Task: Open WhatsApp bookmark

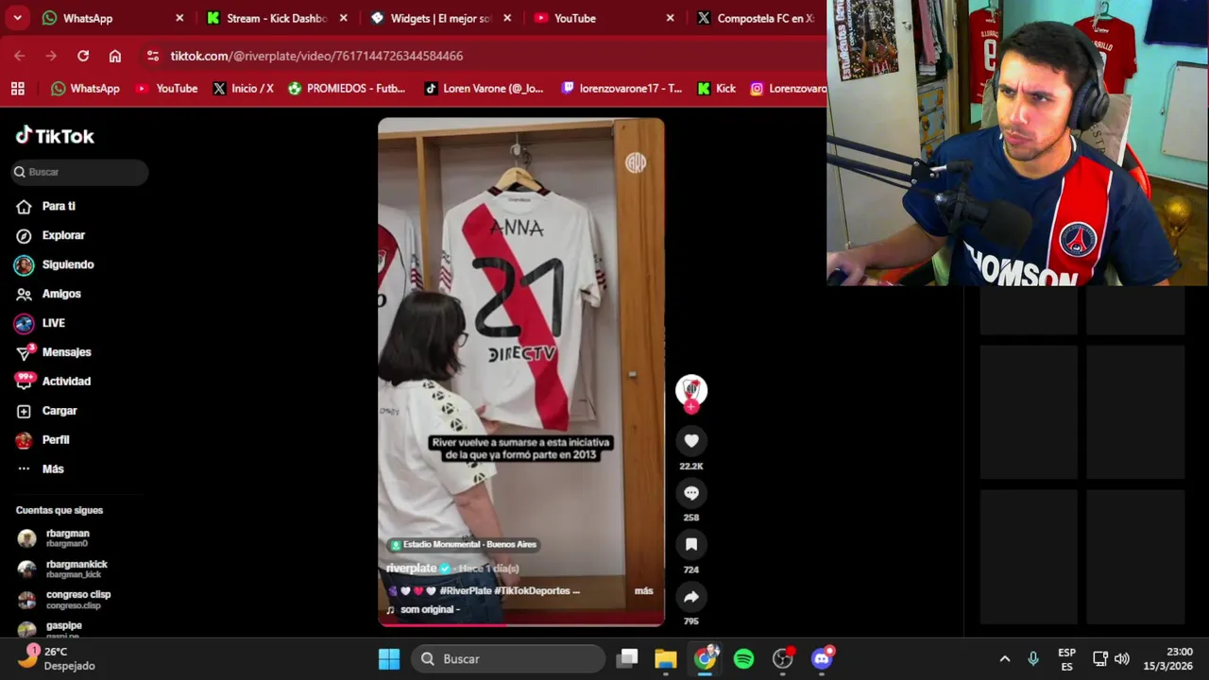Action: [85, 89]
